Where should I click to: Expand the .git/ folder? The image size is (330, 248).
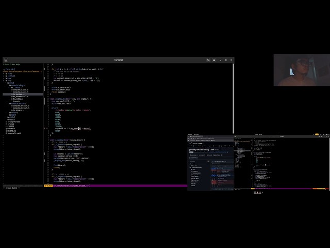9,74
